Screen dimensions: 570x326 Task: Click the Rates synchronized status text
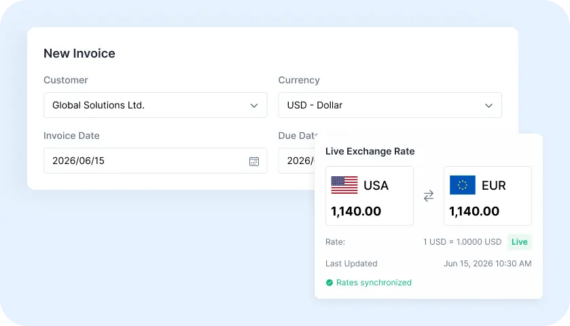click(374, 283)
